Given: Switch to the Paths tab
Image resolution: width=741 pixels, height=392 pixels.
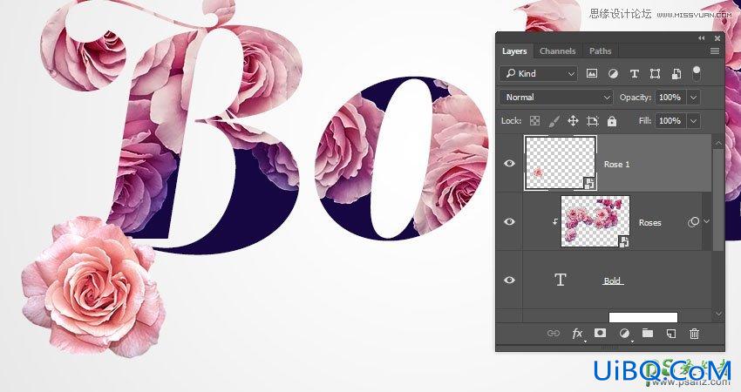Looking at the screenshot, I should click(600, 51).
